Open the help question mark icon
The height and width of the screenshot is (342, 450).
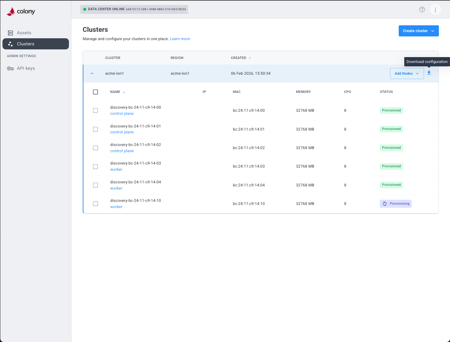[422, 9]
